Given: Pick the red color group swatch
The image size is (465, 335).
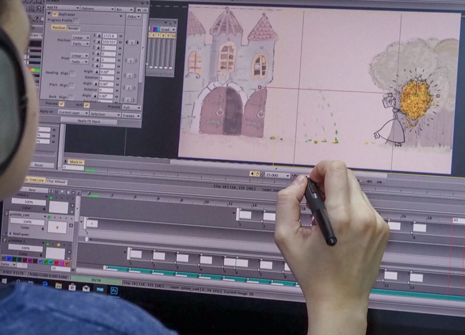Looking at the screenshot, I should point(56,262).
